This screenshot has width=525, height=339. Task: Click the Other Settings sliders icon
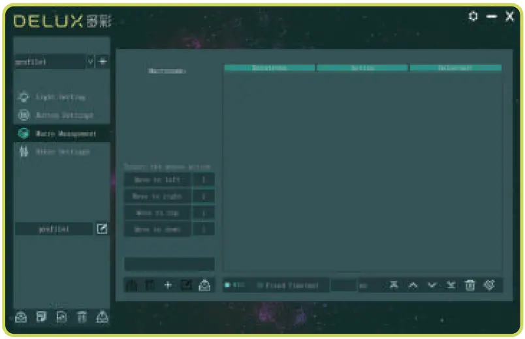tap(24, 151)
